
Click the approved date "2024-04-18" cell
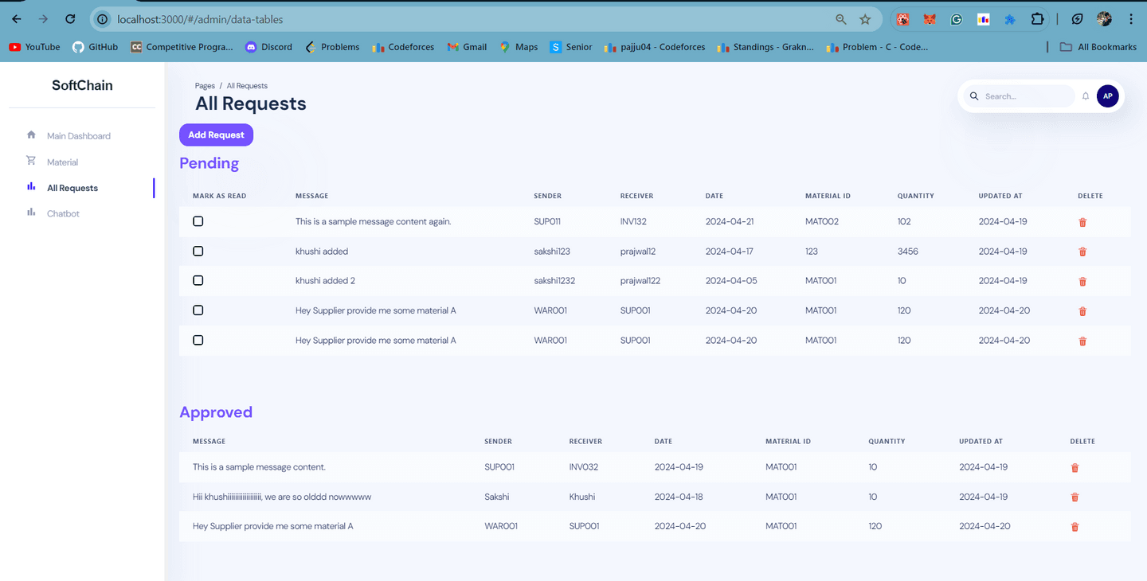(679, 497)
